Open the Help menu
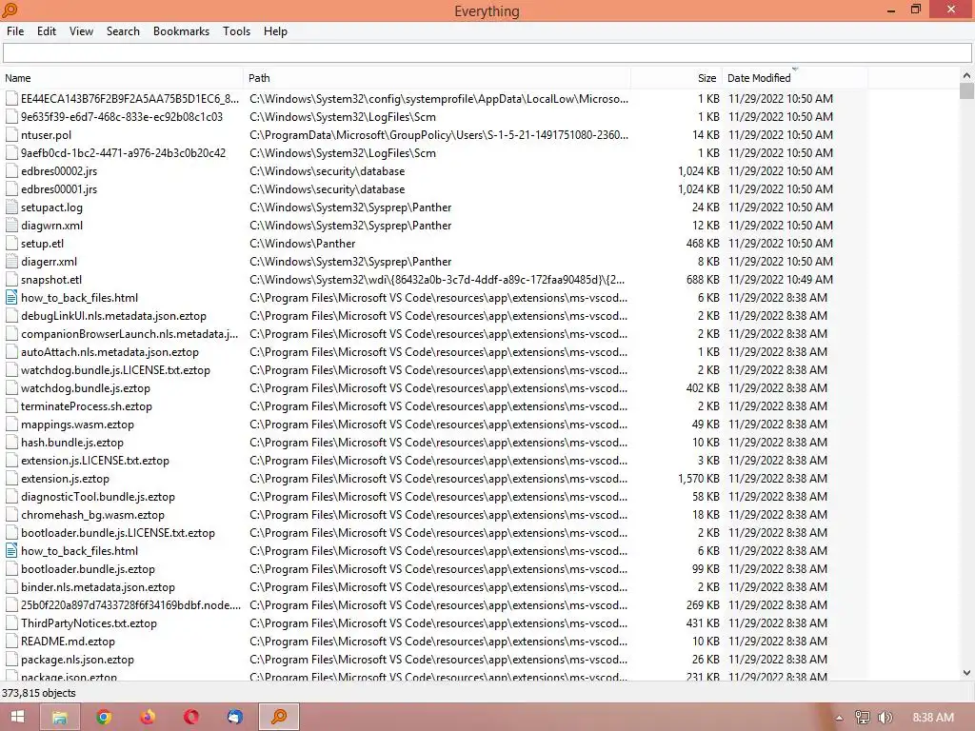975x731 pixels. (x=275, y=31)
